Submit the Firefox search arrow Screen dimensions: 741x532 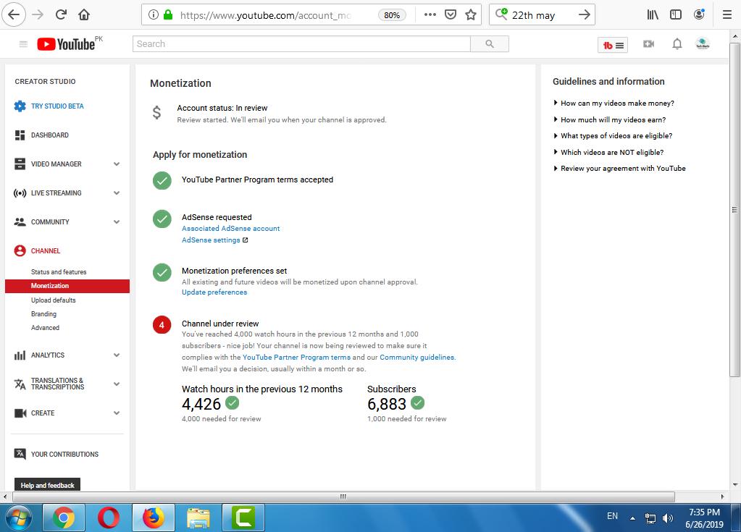(584, 14)
